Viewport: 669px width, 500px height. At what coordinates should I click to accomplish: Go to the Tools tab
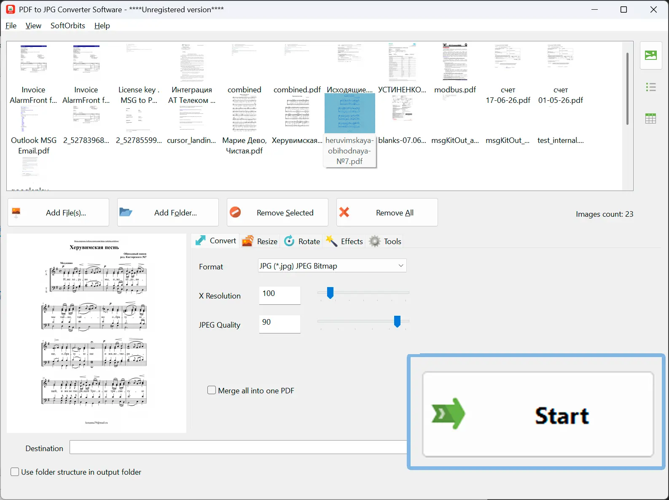[385, 241]
